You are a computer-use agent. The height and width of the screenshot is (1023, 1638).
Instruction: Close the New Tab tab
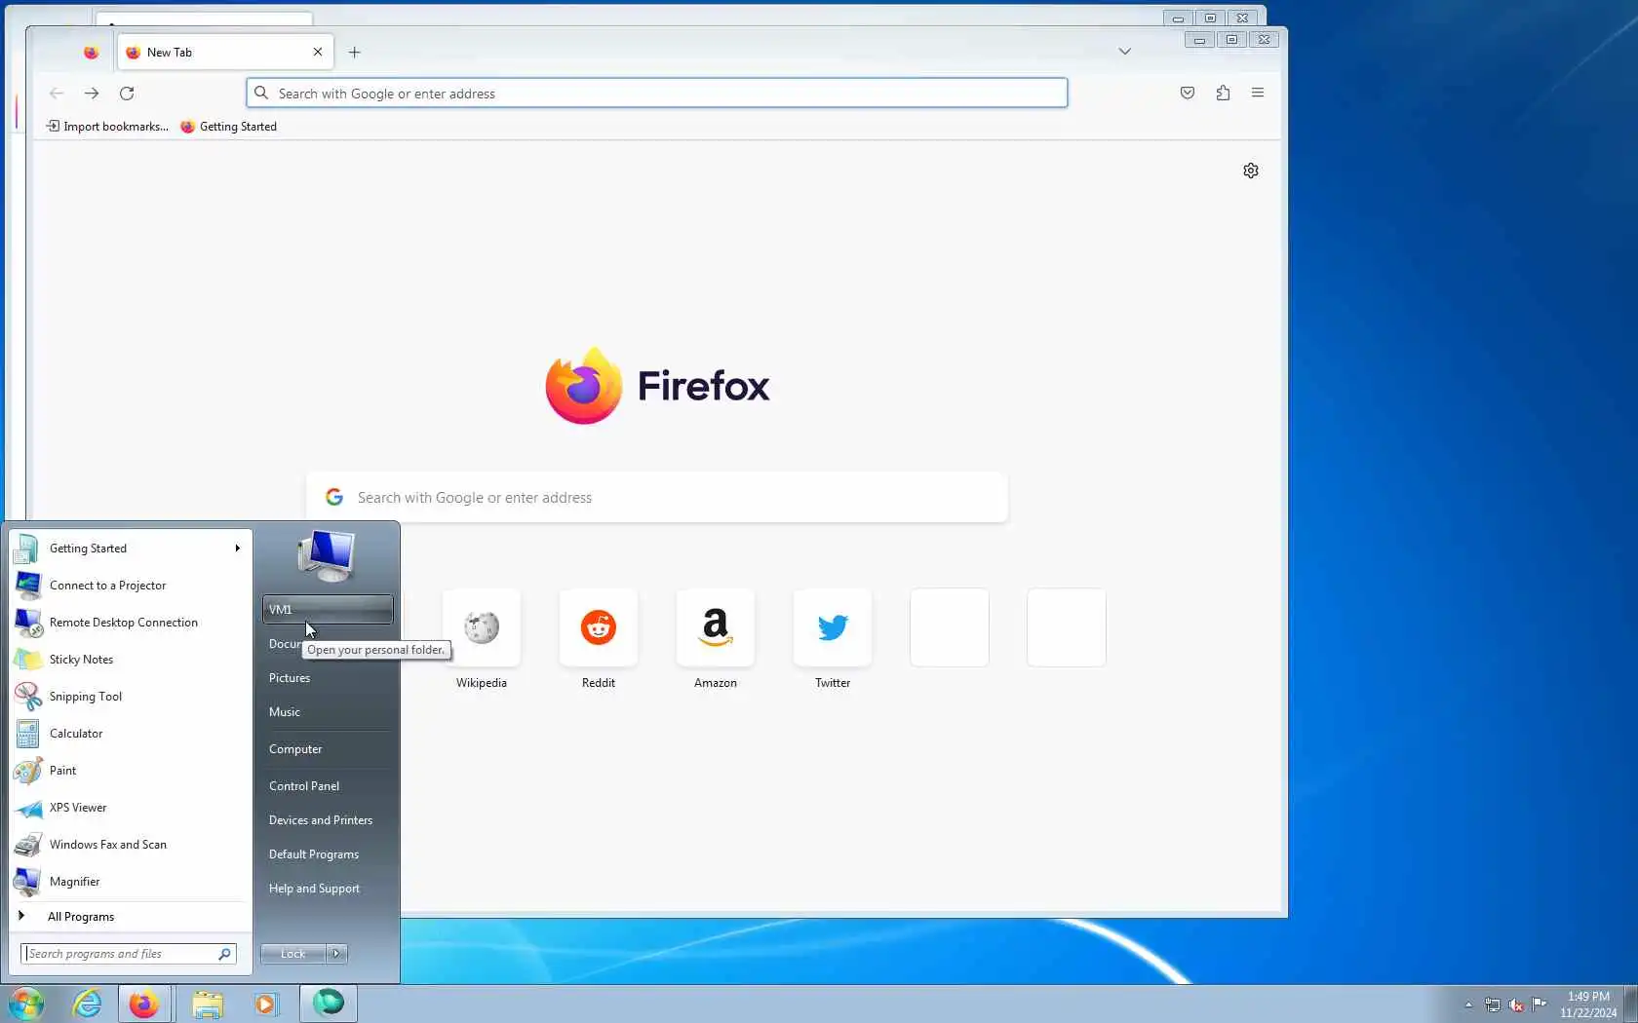pos(318,53)
